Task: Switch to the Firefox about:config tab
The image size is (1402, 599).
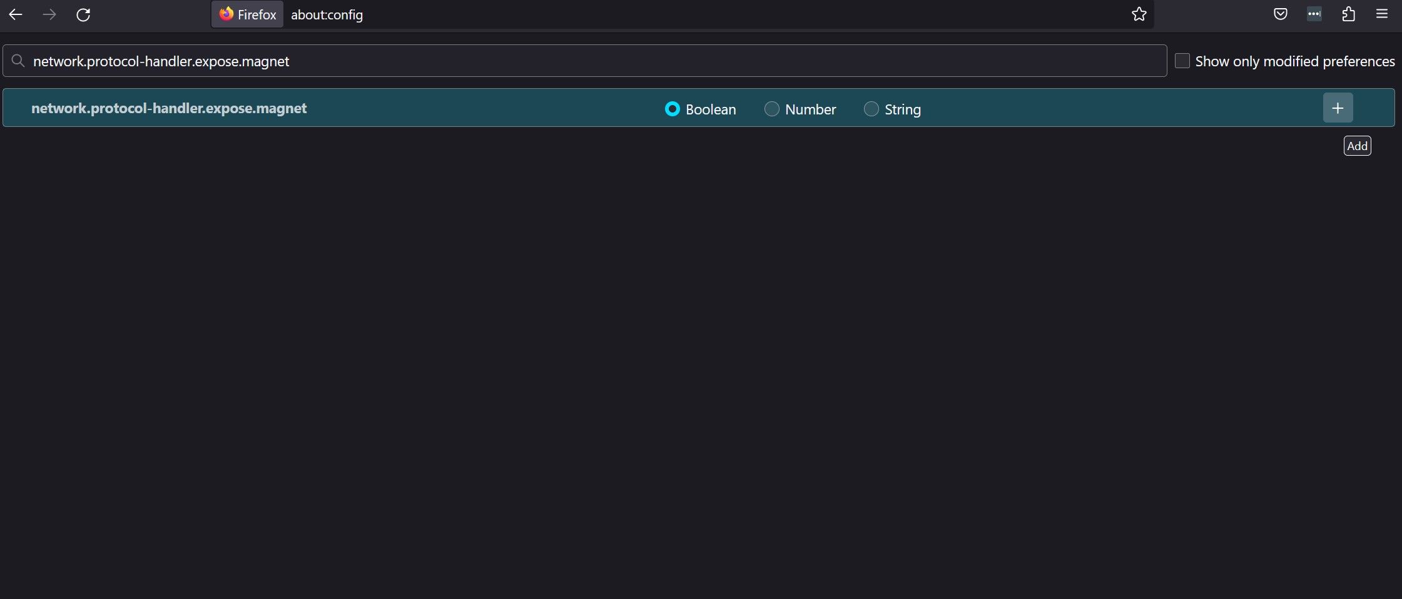Action: 247,14
